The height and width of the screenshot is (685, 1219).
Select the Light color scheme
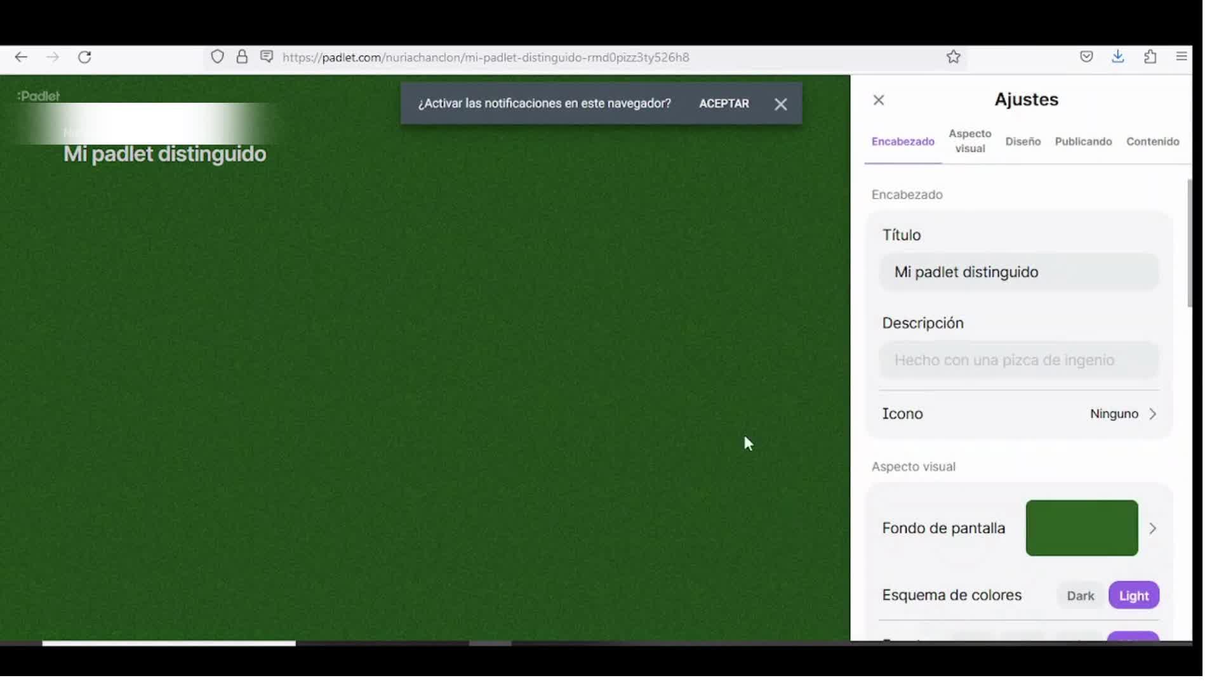point(1133,596)
